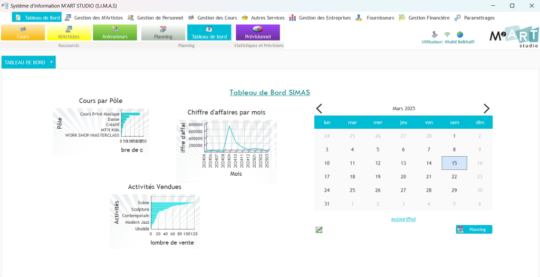Click the user profile icon
Viewport: 540px width, 277px height.
click(x=435, y=34)
